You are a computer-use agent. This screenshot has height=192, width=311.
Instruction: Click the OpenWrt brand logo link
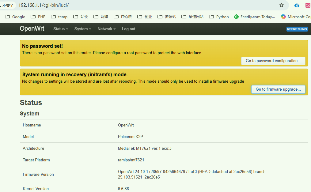[32, 28]
